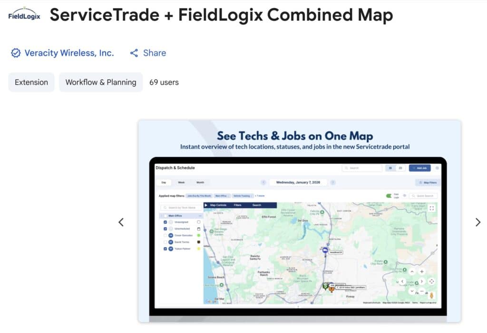Go to next date in Dispatch preview

(332, 182)
